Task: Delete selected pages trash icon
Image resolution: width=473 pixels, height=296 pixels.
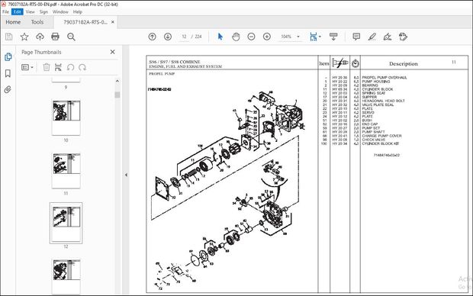Action: tap(47, 67)
